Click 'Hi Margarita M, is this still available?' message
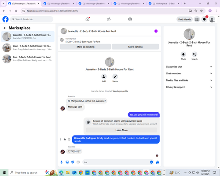This screenshot has width=220, height=176. 87,101
